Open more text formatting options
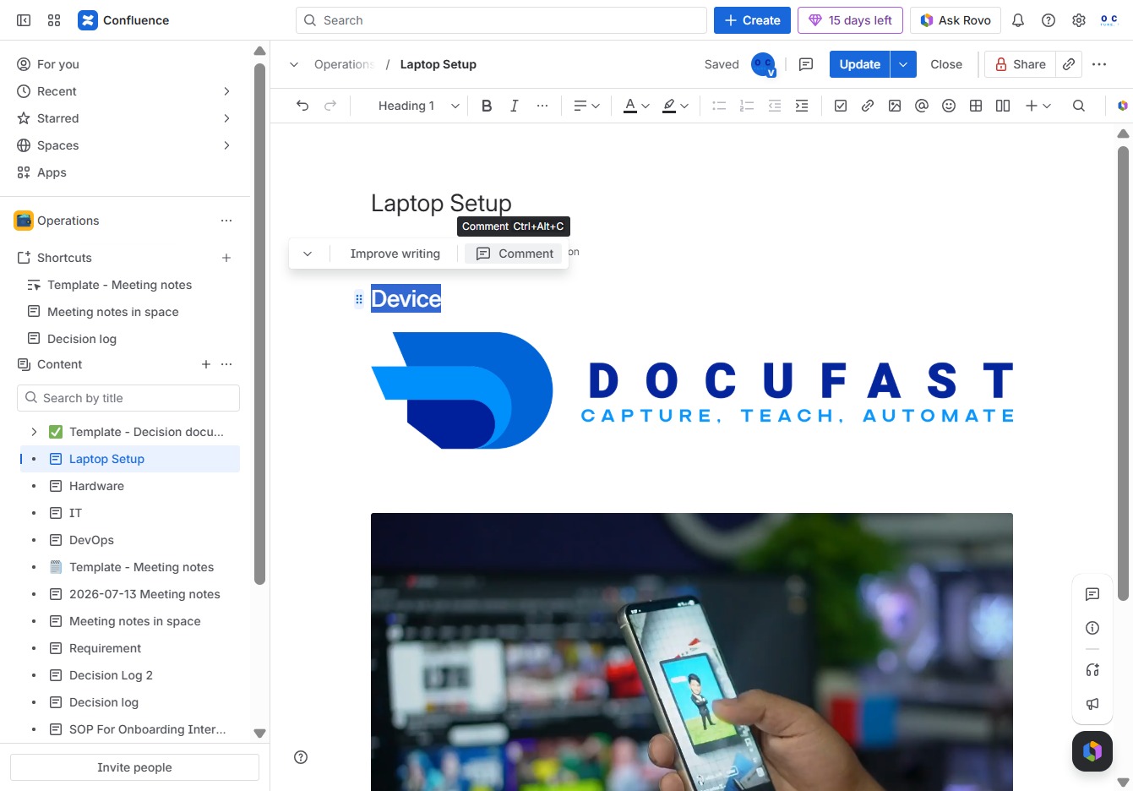 coord(542,106)
